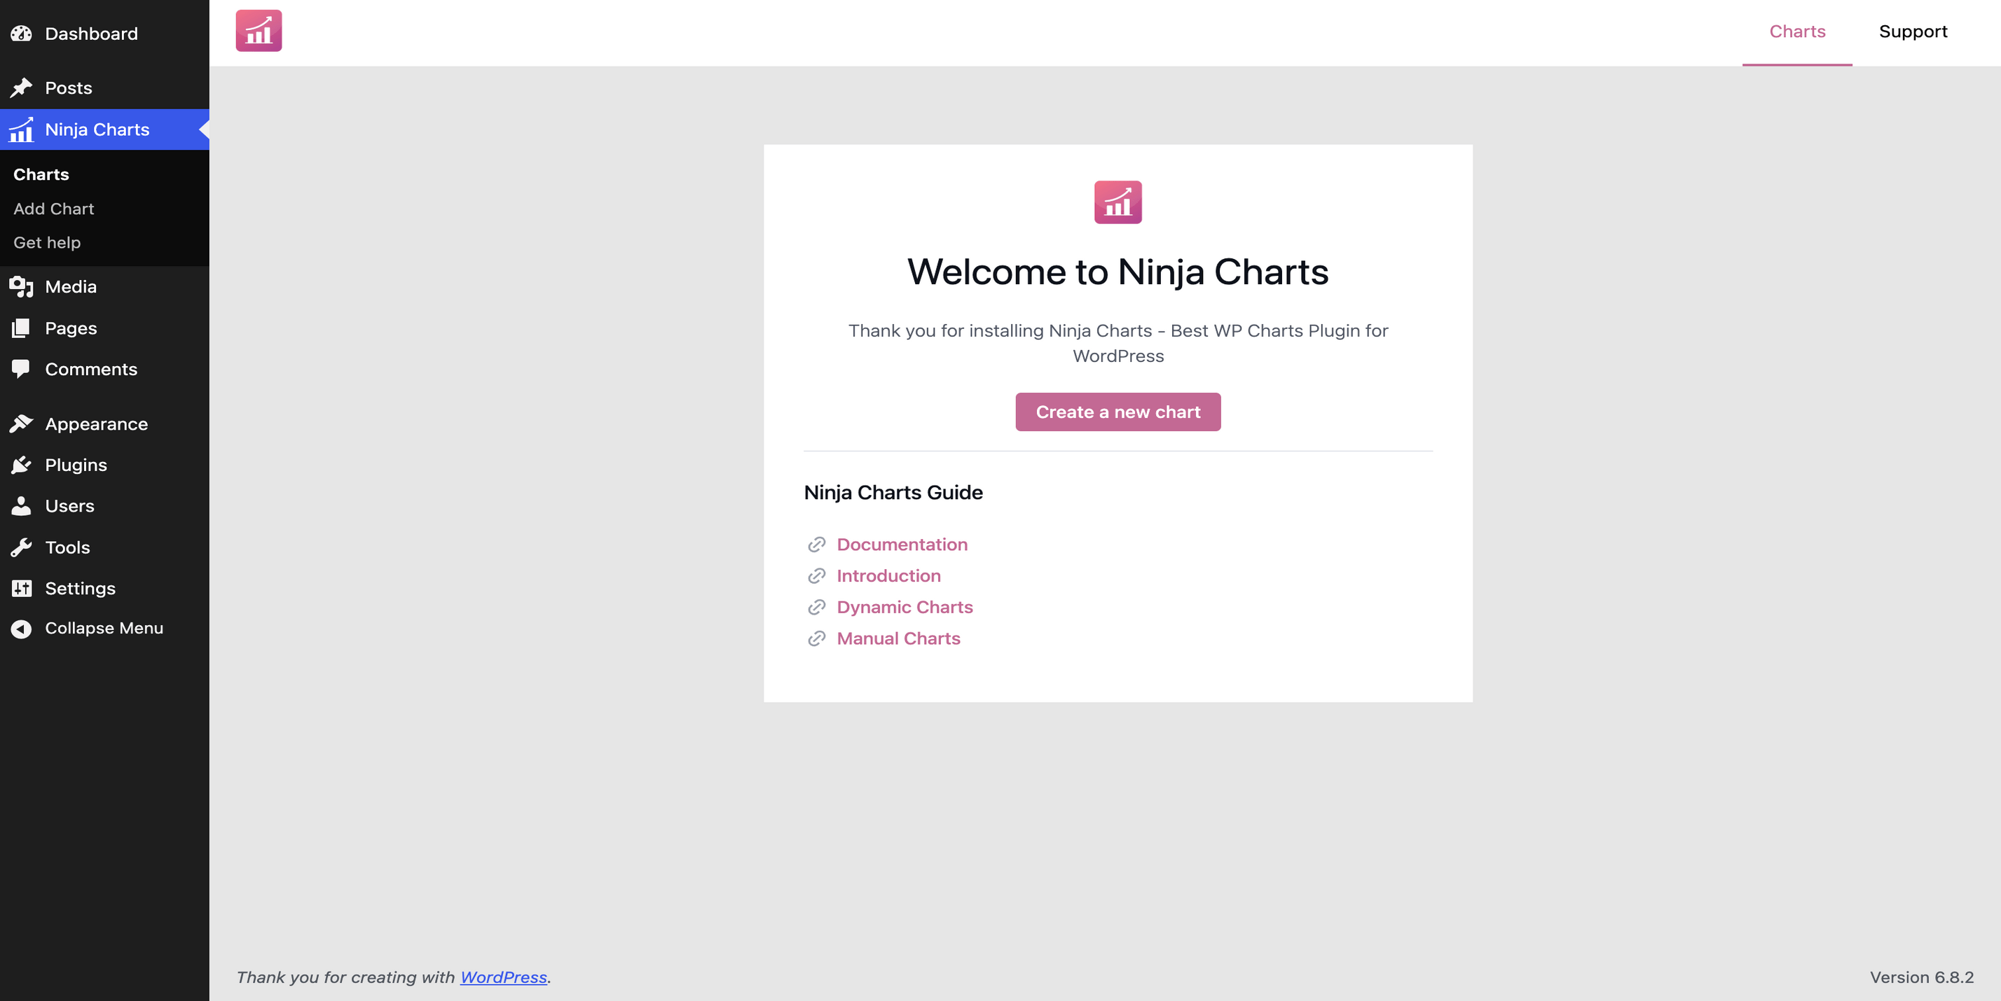Click the Posts pushpin icon
The width and height of the screenshot is (2001, 1001).
pyautogui.click(x=21, y=87)
